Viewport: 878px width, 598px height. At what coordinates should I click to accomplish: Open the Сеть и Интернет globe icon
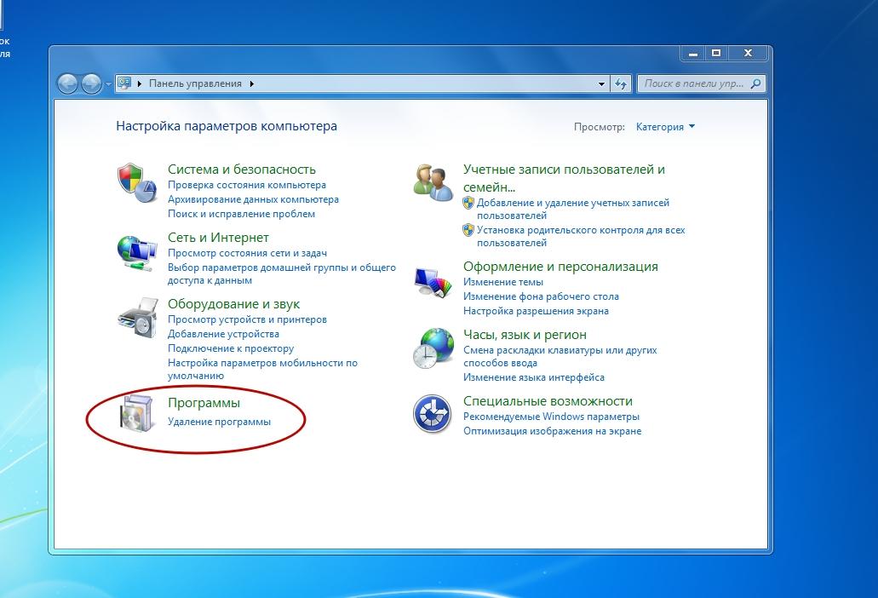pyautogui.click(x=136, y=253)
